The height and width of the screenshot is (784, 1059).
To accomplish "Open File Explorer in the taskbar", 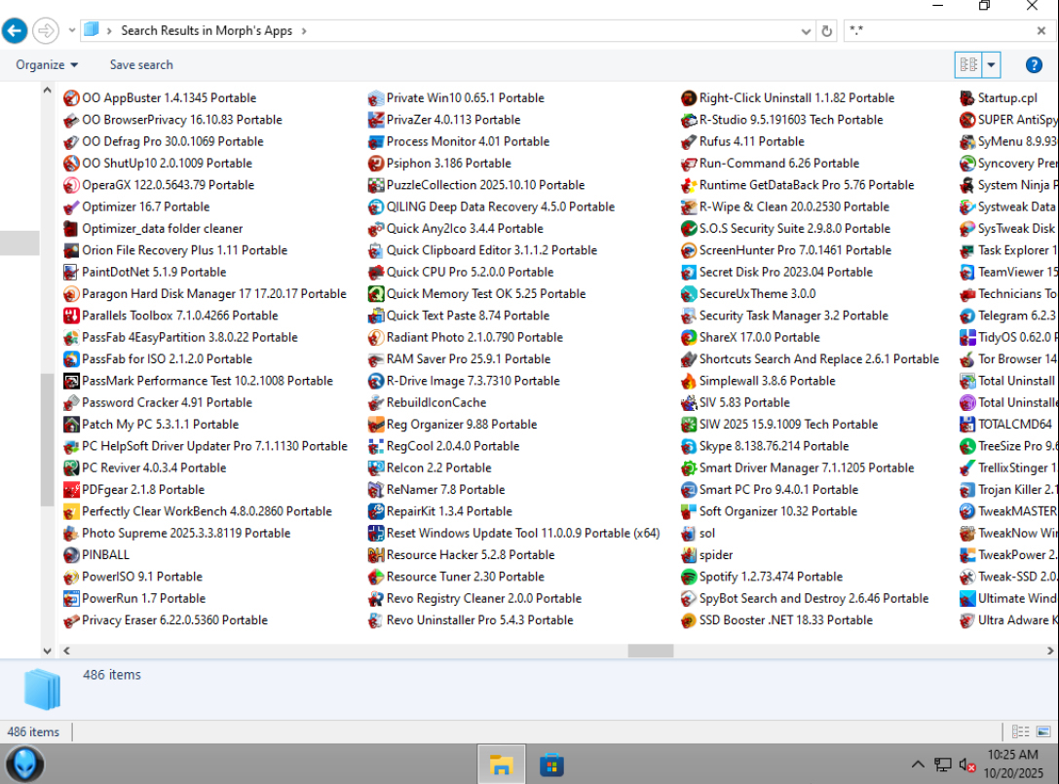I will [501, 765].
